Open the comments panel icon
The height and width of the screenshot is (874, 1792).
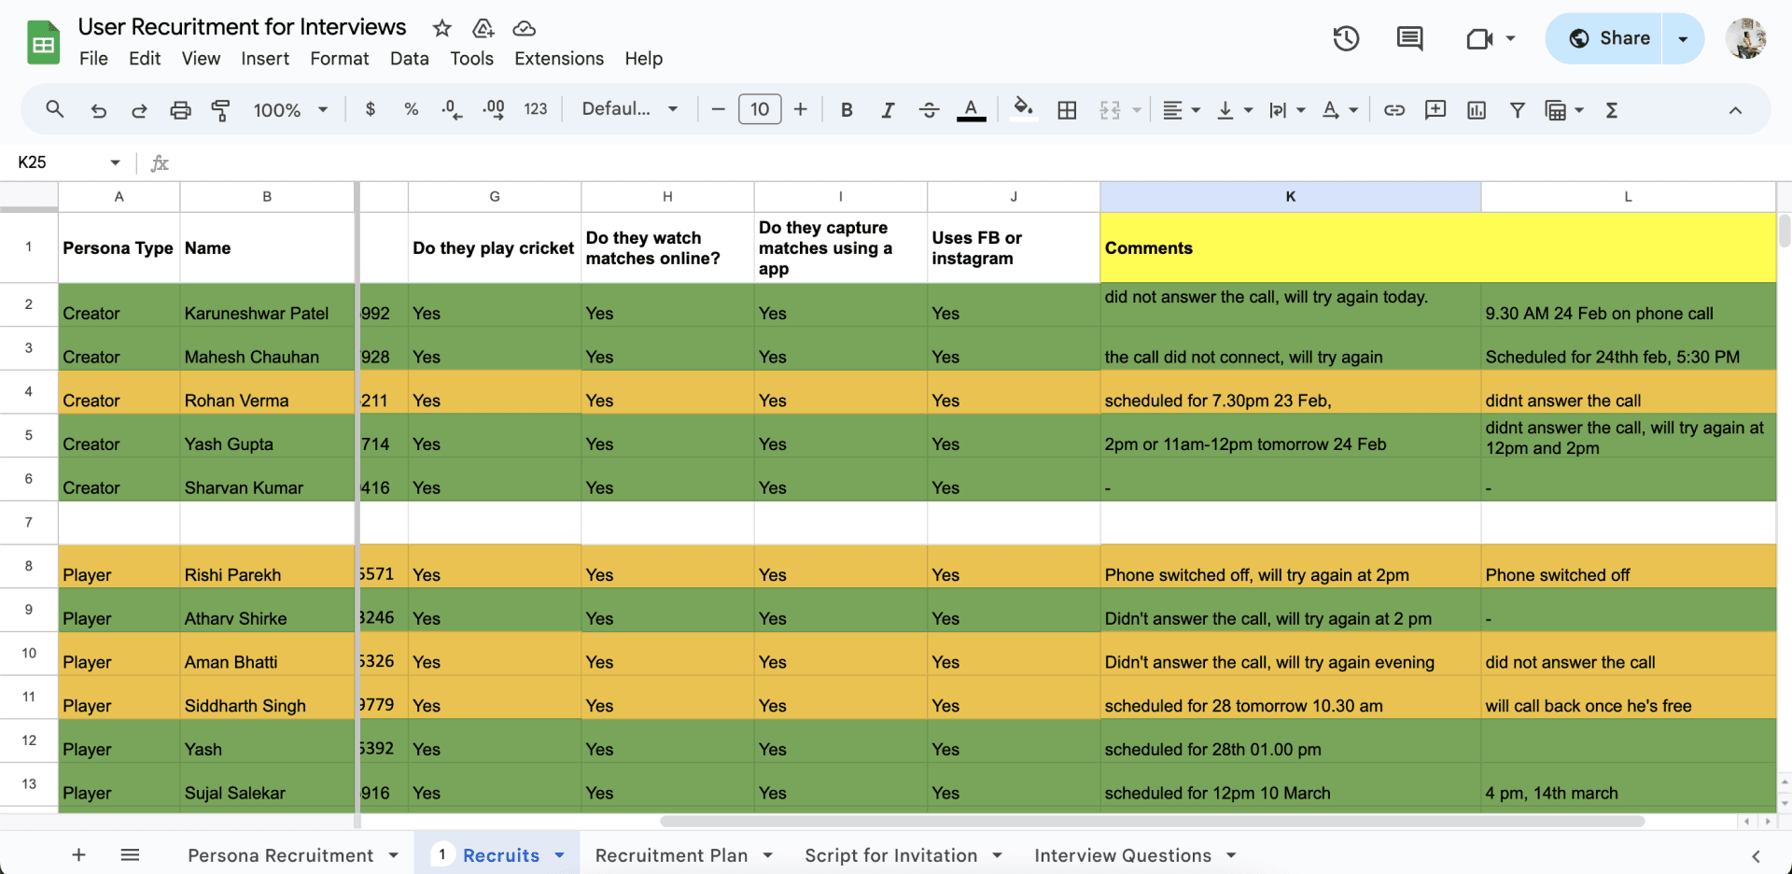click(1408, 38)
